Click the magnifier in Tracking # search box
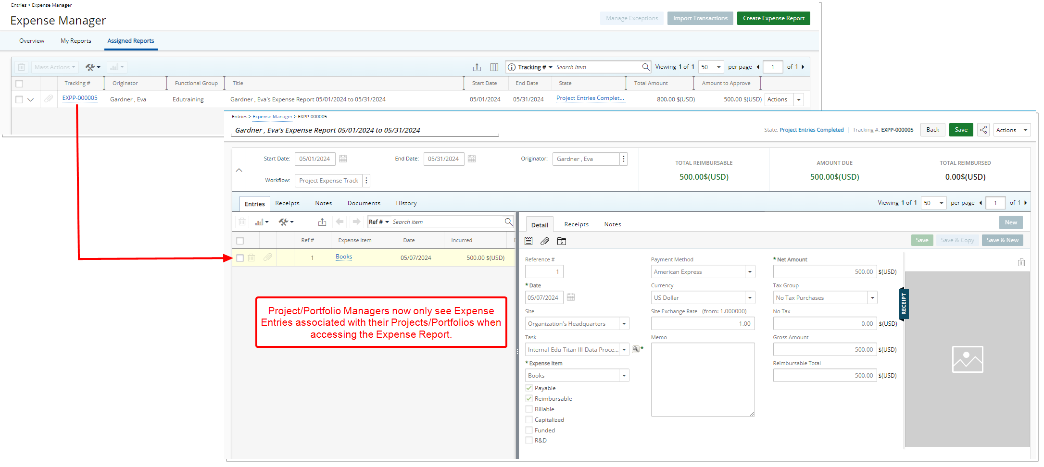Image resolution: width=1044 pixels, height=467 pixels. click(x=646, y=67)
